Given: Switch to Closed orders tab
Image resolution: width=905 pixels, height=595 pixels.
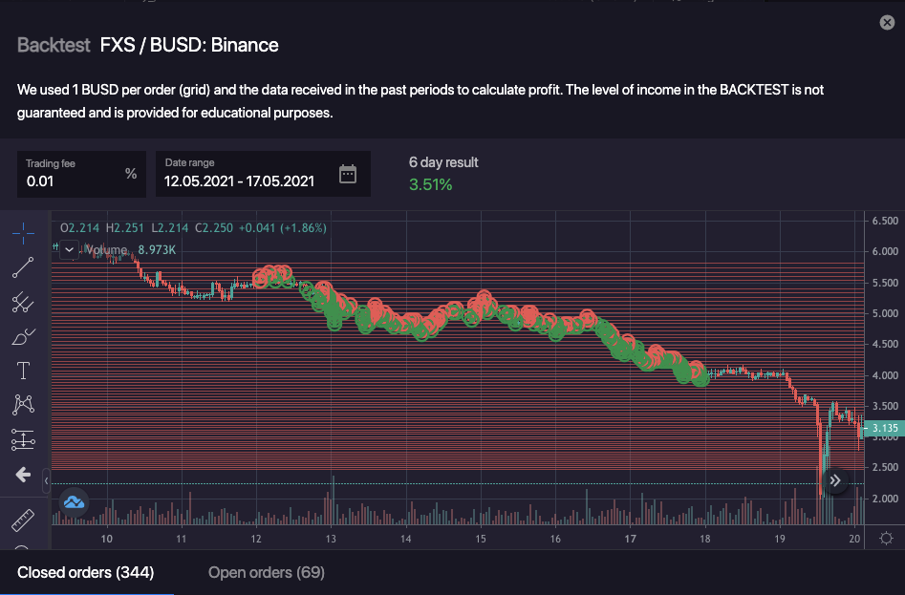Looking at the screenshot, I should point(86,573).
